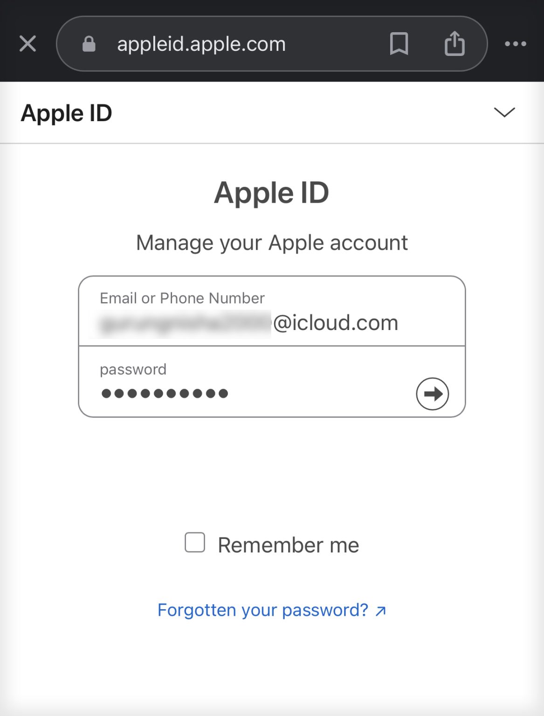The image size is (544, 716).
Task: Open the Forgotten your password link
Action: (262, 609)
